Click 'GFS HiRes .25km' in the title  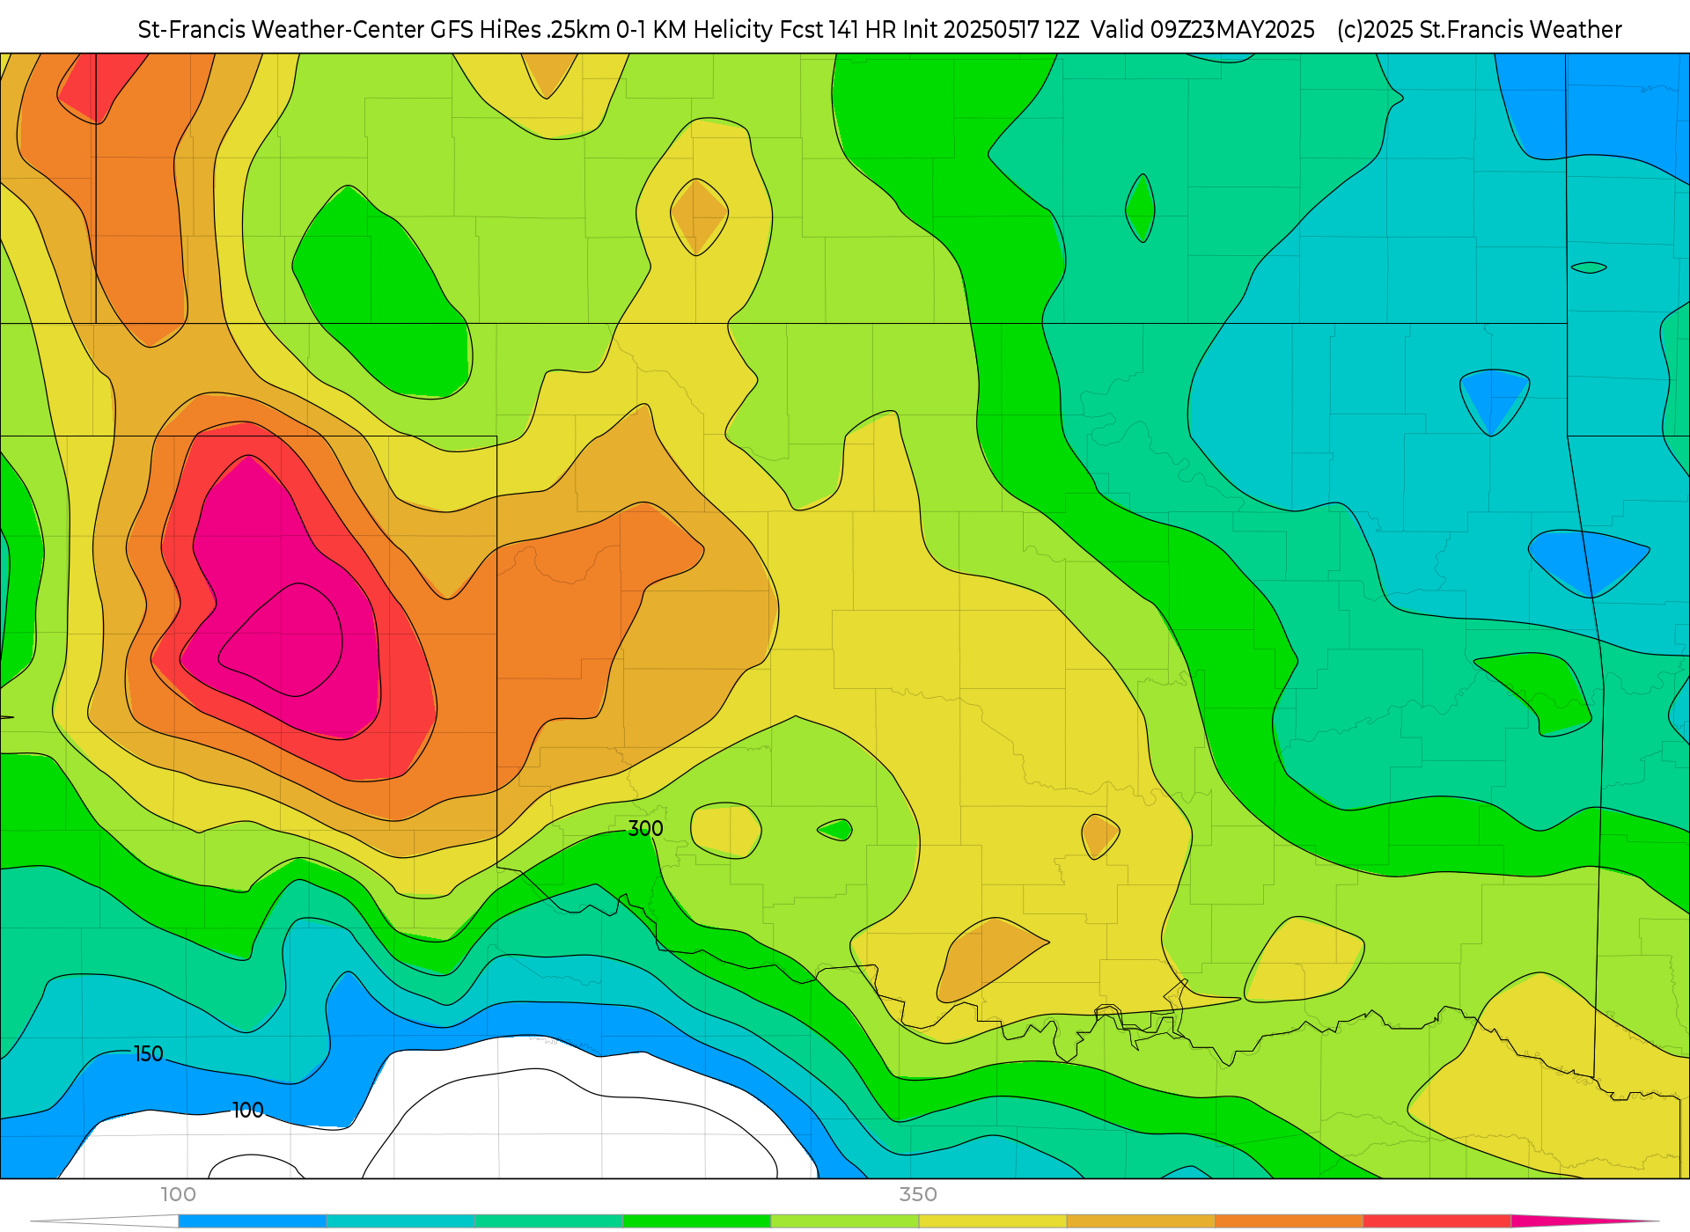click(x=519, y=30)
